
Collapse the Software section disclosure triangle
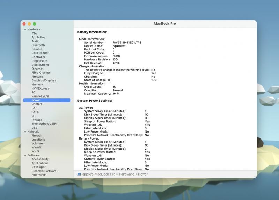(25, 155)
